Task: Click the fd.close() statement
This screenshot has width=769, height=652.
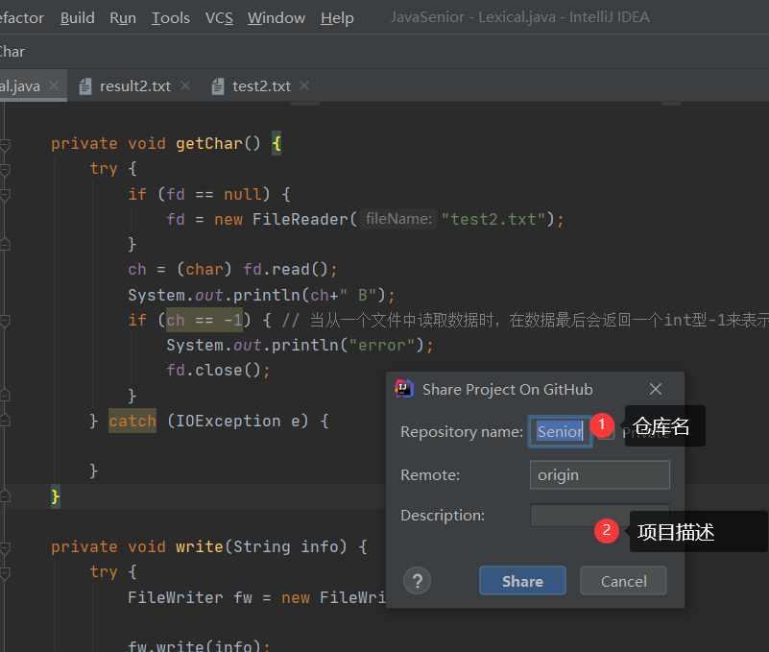Action: pyautogui.click(x=218, y=370)
